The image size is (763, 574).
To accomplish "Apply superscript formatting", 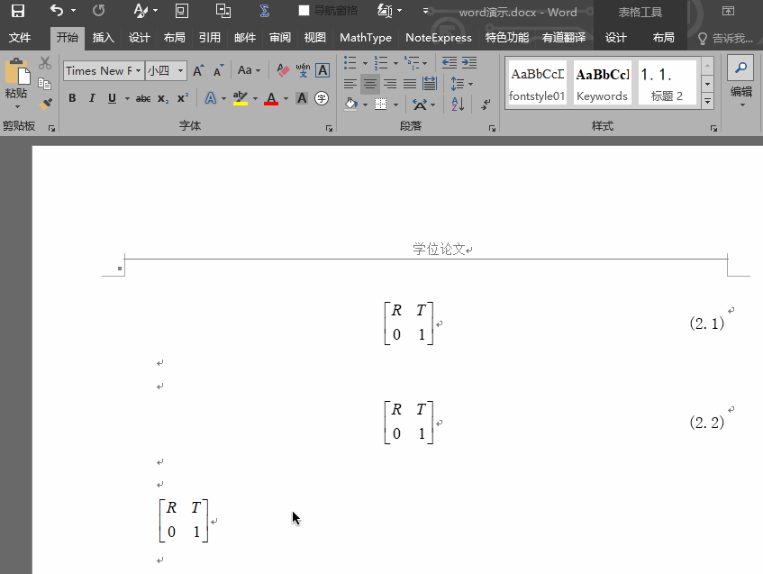I will (183, 98).
